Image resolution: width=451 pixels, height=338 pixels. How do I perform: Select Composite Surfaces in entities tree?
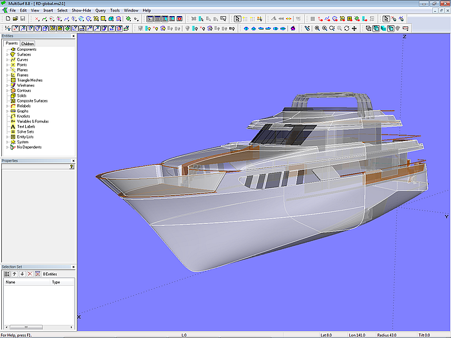pyautogui.click(x=32, y=100)
